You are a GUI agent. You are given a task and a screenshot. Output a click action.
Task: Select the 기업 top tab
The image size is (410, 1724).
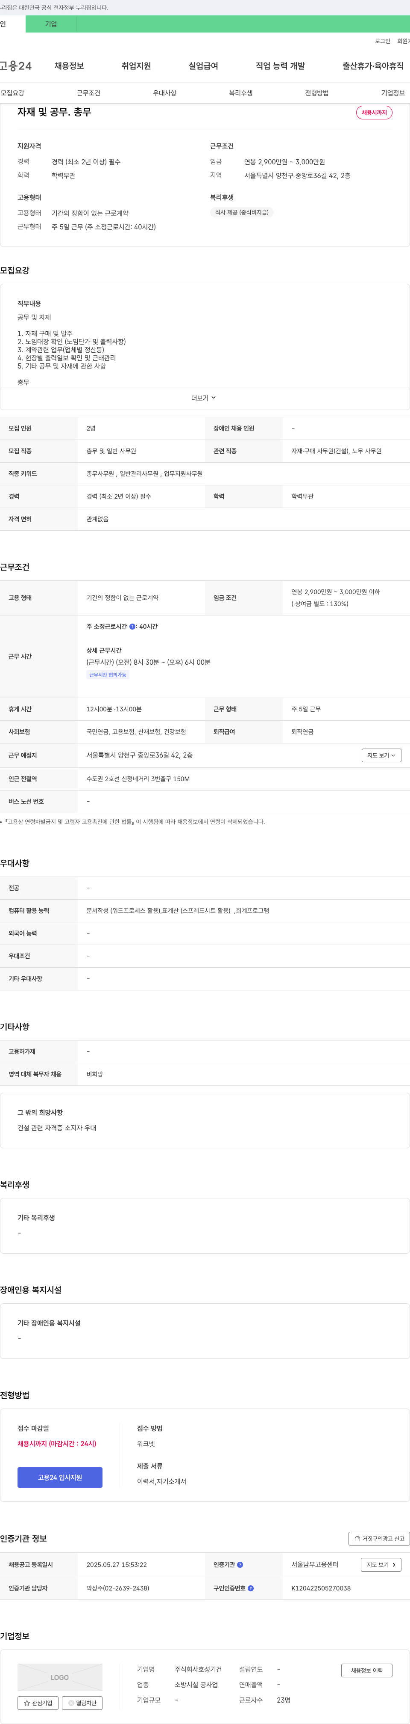click(51, 24)
